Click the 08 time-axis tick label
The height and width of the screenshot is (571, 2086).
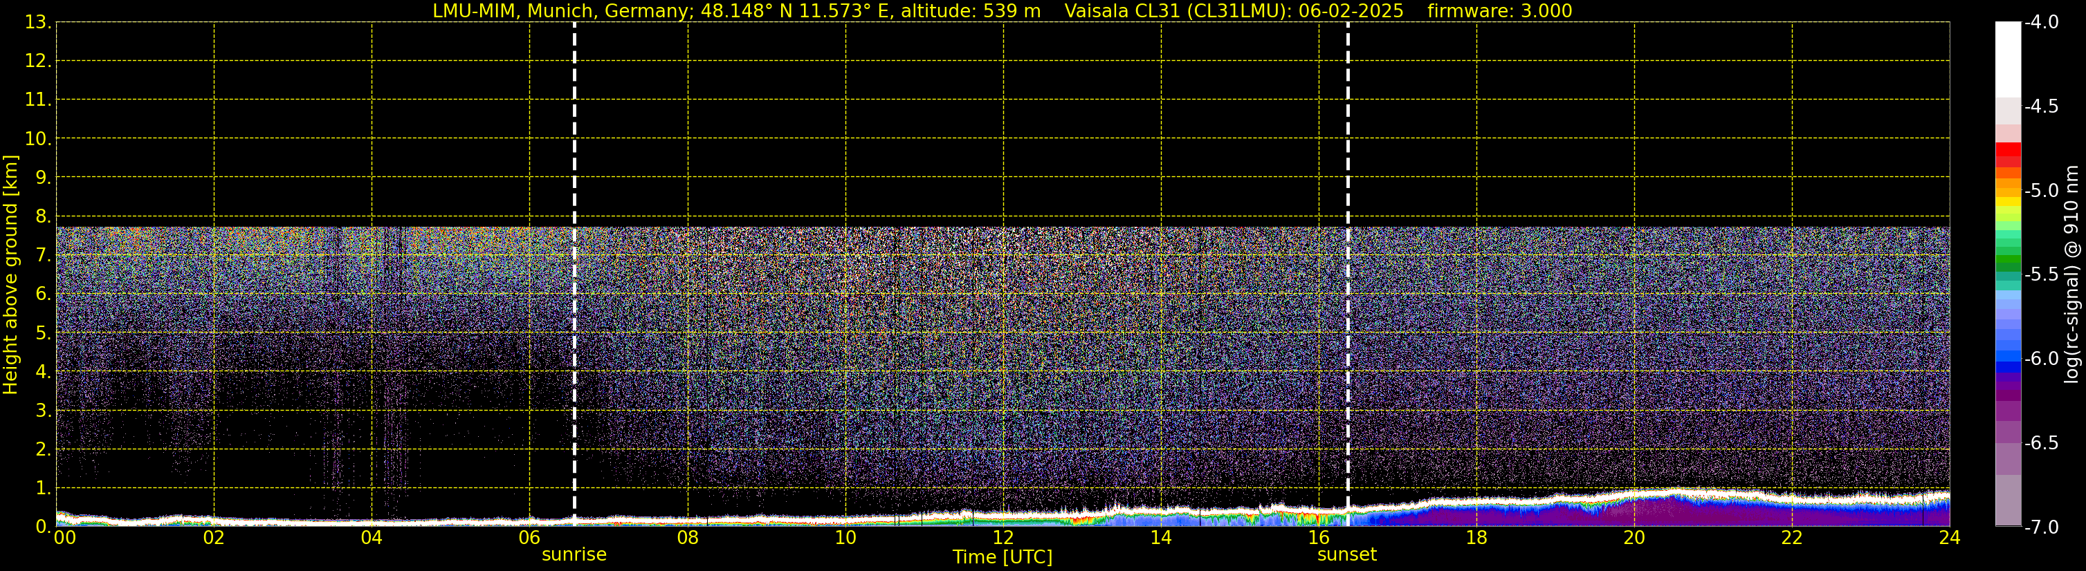click(688, 539)
